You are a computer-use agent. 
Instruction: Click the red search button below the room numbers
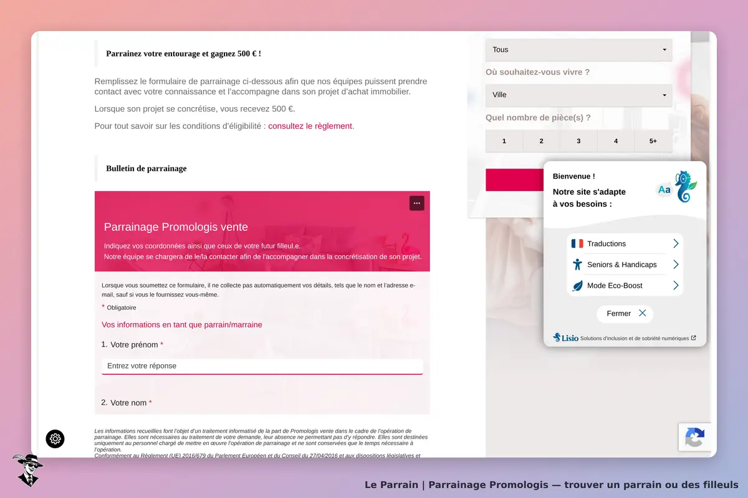[x=515, y=180]
